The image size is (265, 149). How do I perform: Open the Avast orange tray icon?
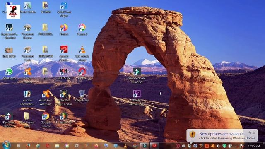point(212,146)
